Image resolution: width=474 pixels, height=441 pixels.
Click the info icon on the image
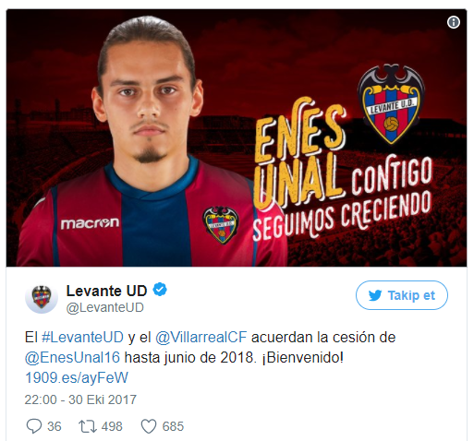[454, 22]
